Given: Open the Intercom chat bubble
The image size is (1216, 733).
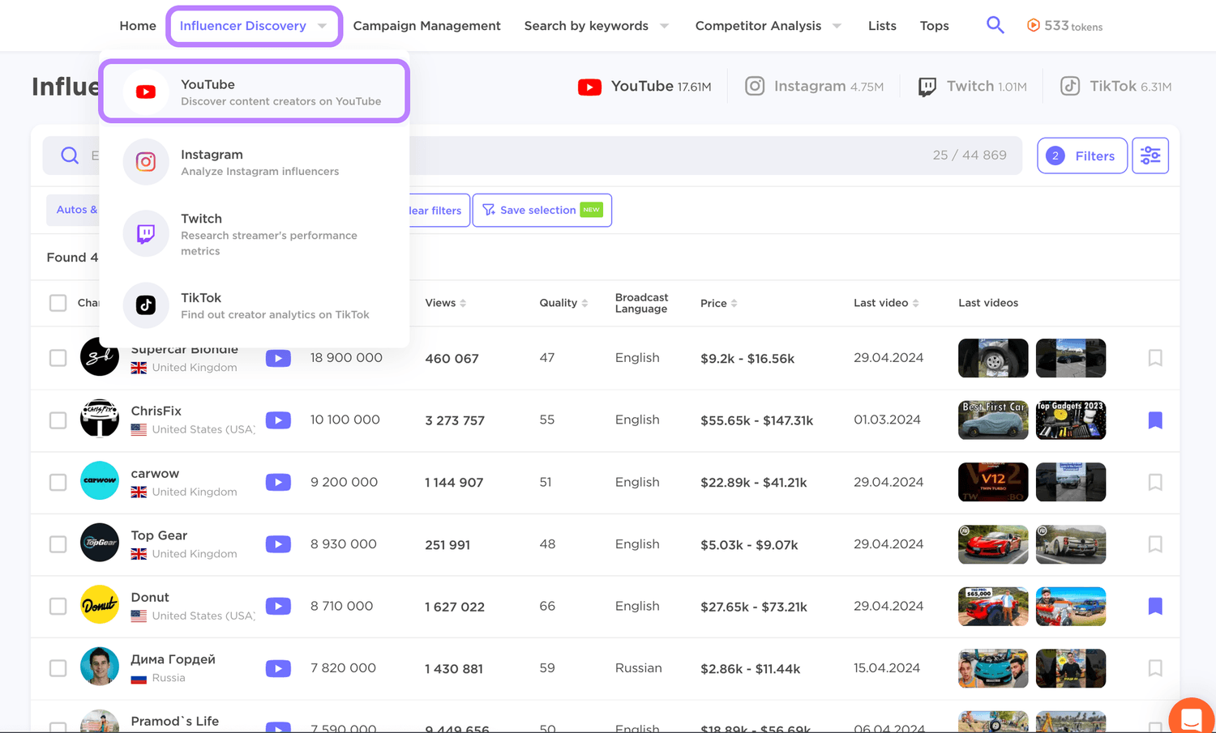Looking at the screenshot, I should [x=1191, y=718].
